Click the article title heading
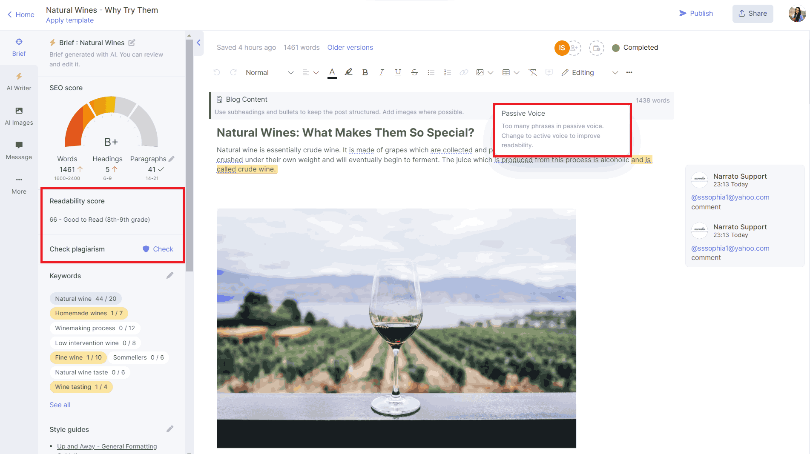Image resolution: width=810 pixels, height=454 pixels. [345, 133]
